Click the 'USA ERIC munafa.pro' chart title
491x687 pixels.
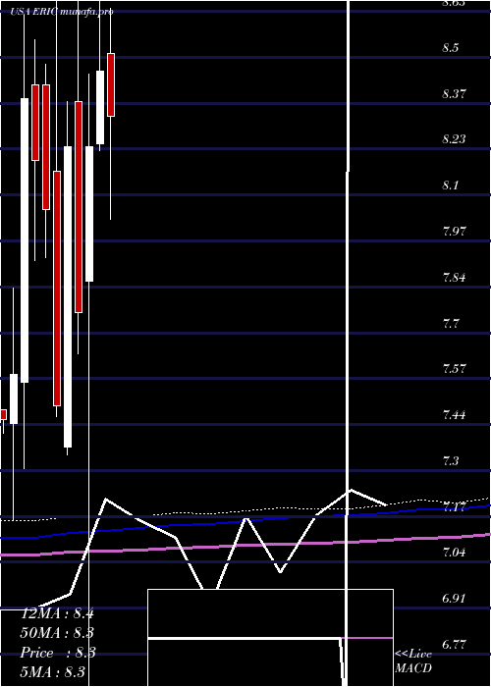coord(62,12)
